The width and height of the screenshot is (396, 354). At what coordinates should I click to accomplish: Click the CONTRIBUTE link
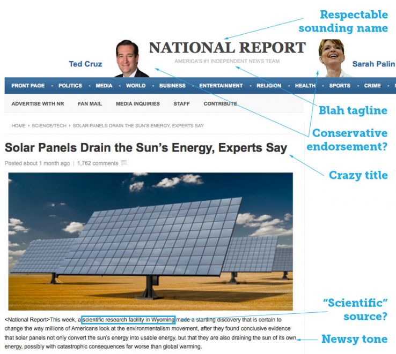tap(220, 103)
